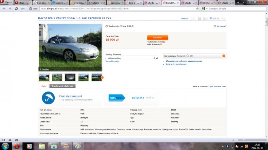Bookmark the page with the star icon

pos(197,8)
